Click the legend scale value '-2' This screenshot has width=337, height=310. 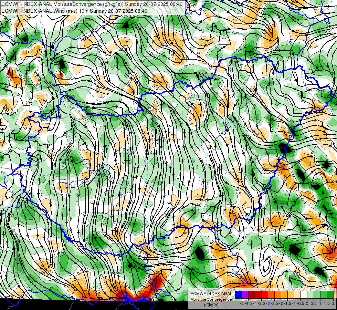tap(281, 303)
